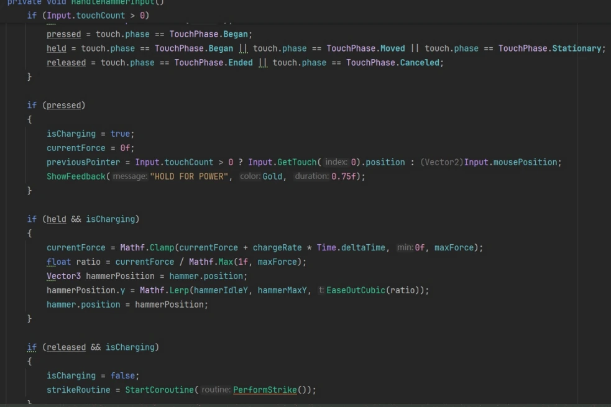Viewport: 611px width, 407px height.
Task: Click TouchPhase.Stationary in the held line
Action: pos(550,48)
